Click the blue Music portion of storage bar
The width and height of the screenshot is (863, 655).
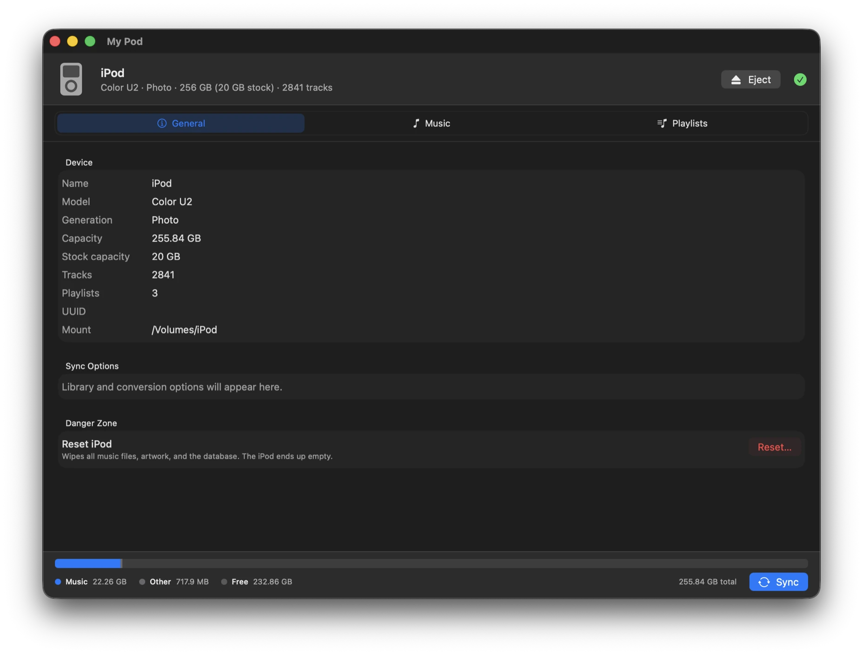click(x=88, y=563)
